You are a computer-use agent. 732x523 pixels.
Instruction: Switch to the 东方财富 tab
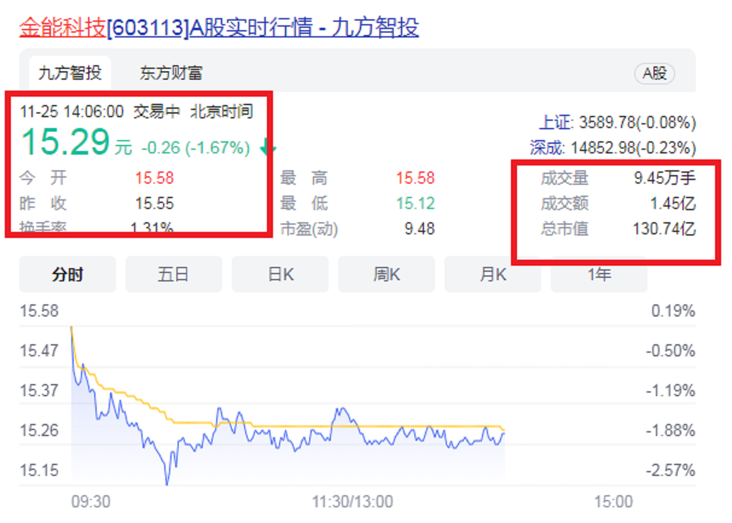point(171,74)
